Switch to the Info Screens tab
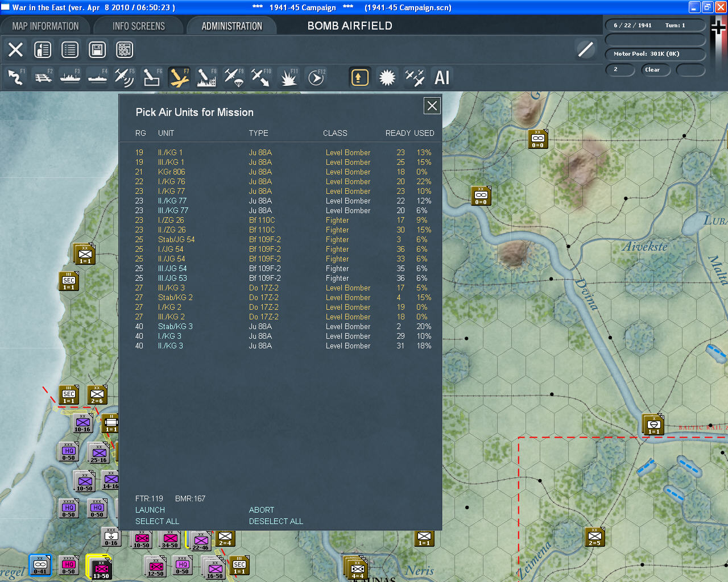The width and height of the screenshot is (728, 582). click(x=138, y=26)
